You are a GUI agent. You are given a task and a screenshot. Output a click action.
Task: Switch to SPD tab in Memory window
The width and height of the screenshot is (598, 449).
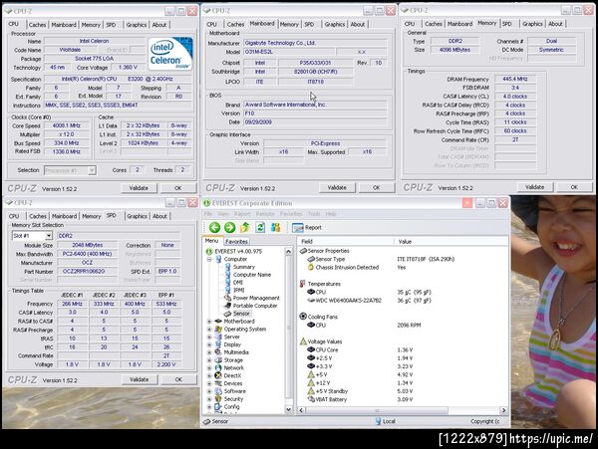pyautogui.click(x=507, y=24)
